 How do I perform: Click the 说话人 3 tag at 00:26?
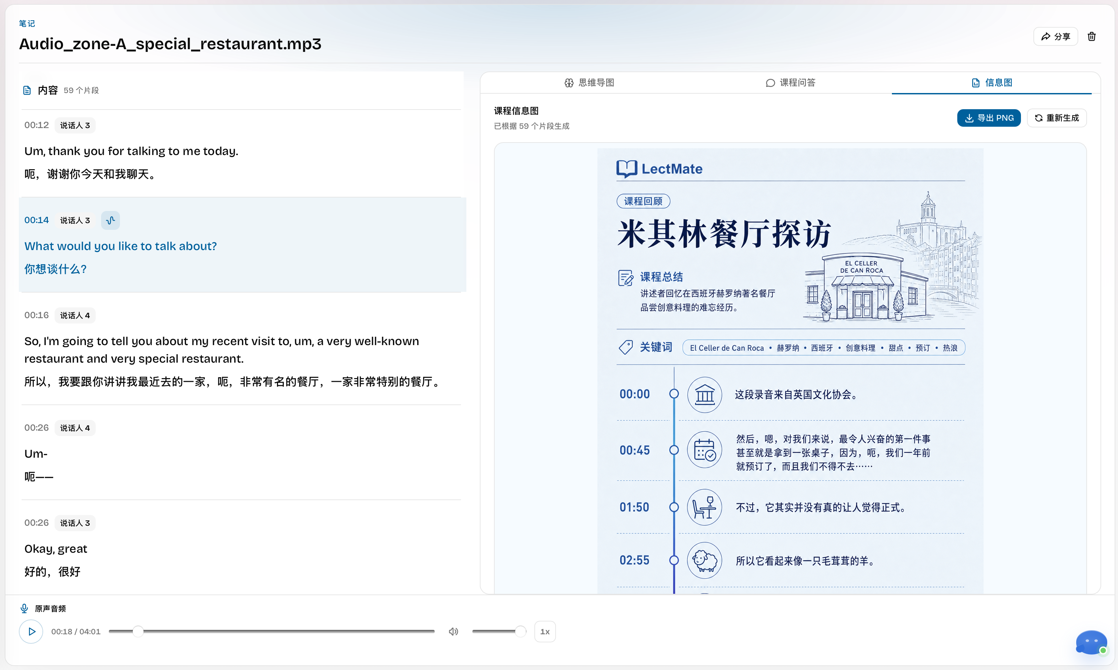point(75,523)
